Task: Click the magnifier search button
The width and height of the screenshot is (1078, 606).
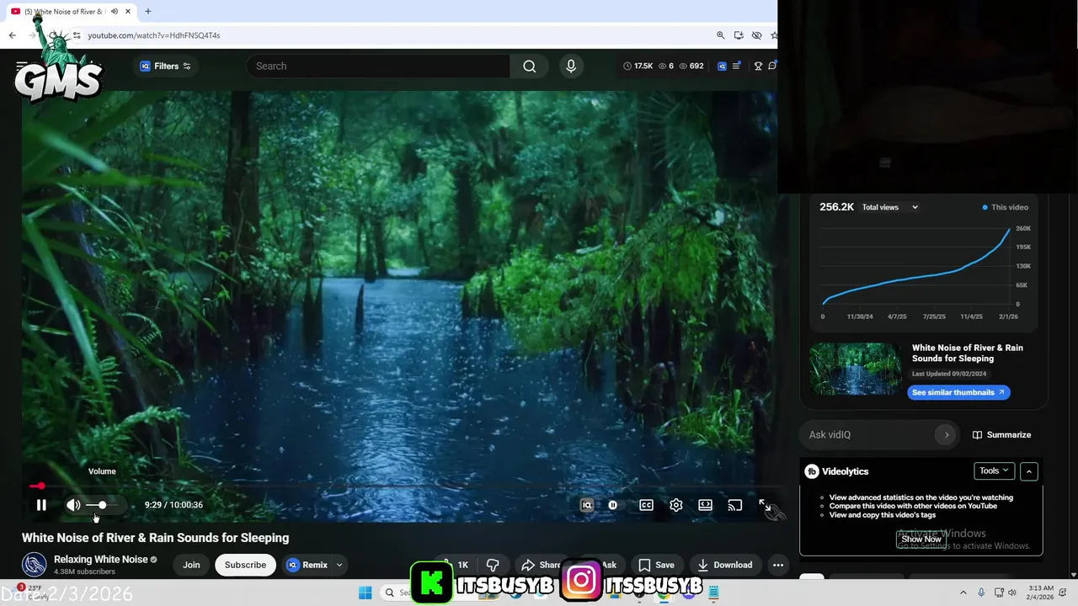Action: click(x=529, y=66)
